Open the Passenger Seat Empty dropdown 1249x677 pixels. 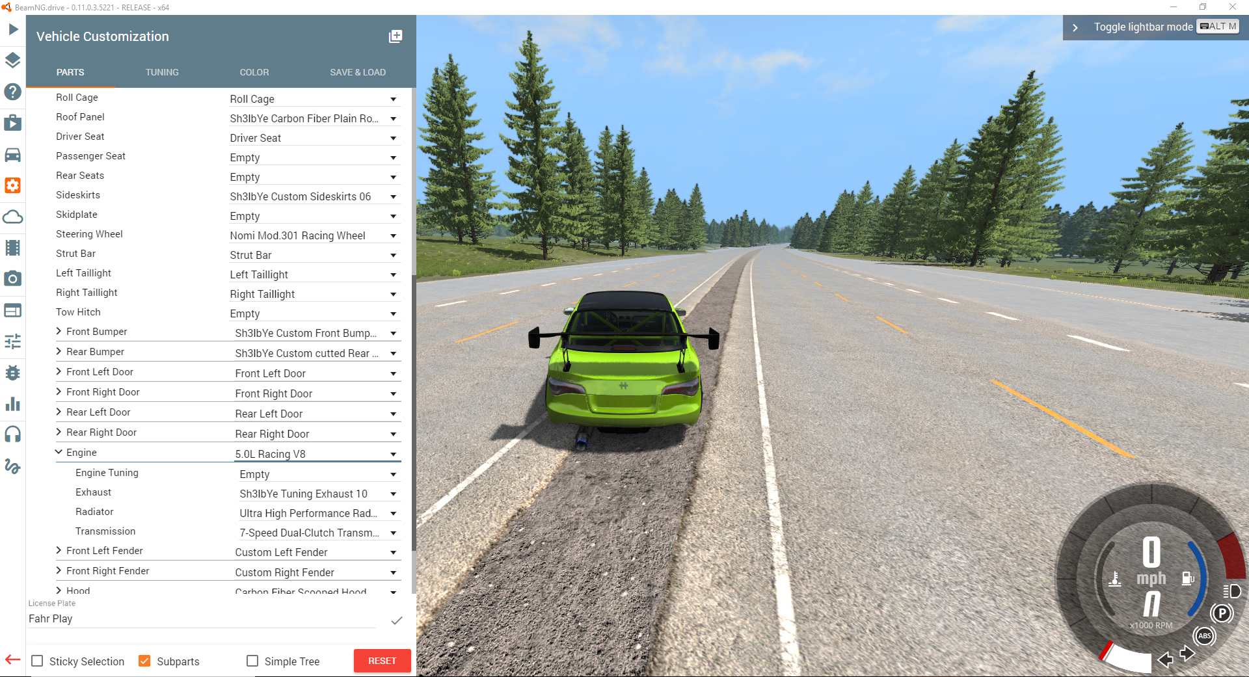314,157
